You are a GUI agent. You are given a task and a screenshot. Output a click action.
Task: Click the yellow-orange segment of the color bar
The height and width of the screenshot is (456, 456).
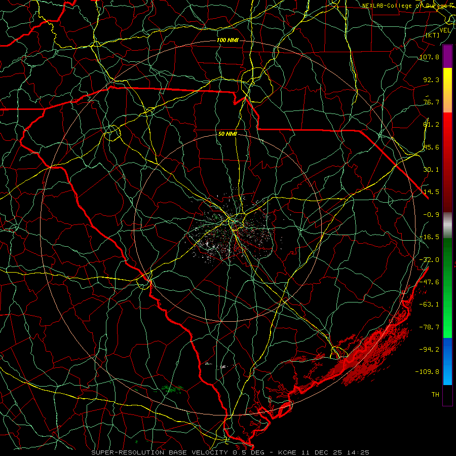447,90
